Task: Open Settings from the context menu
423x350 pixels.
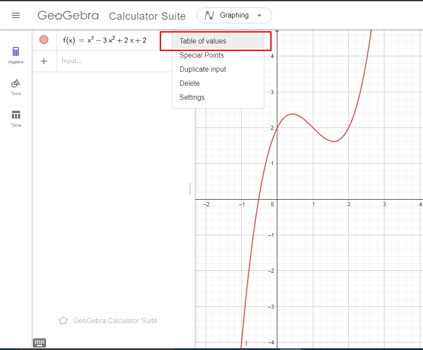Action: (192, 97)
